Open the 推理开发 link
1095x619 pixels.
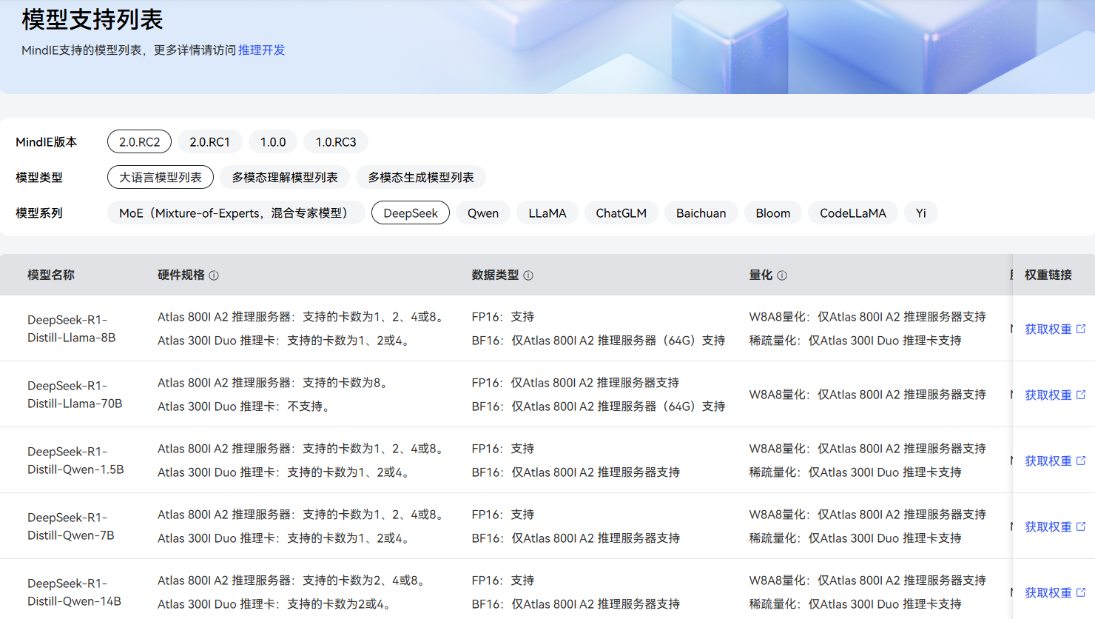click(261, 50)
